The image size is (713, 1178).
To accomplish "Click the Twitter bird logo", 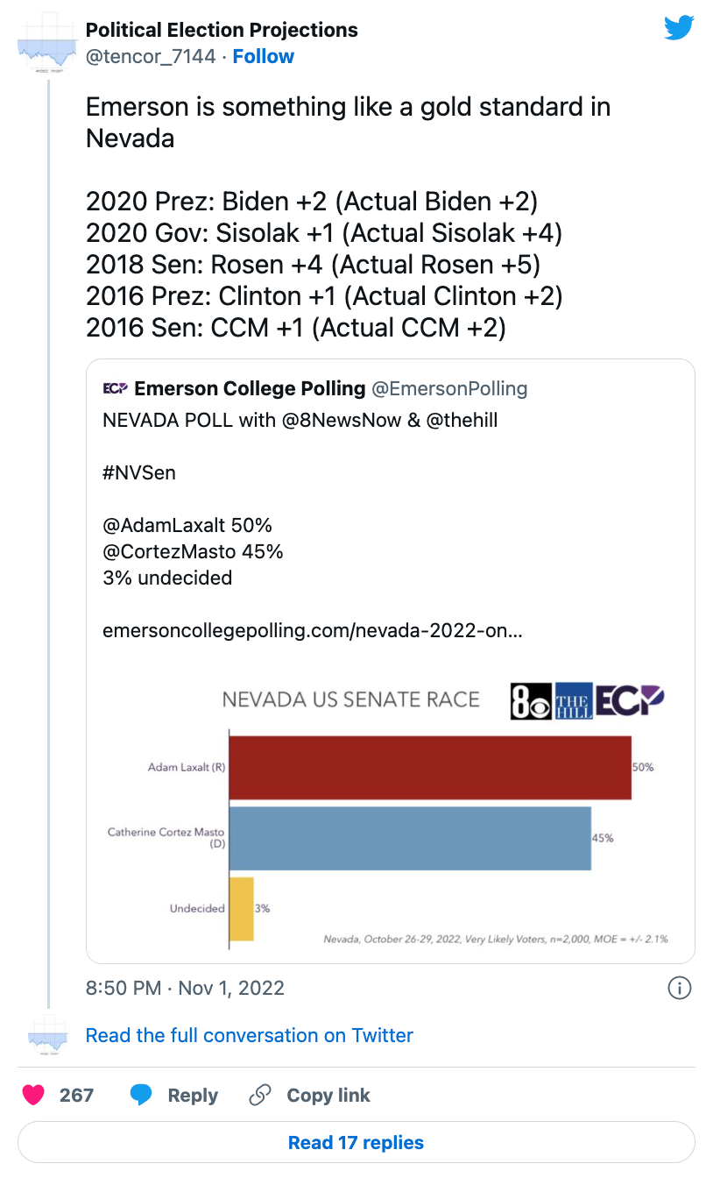I will [x=679, y=28].
